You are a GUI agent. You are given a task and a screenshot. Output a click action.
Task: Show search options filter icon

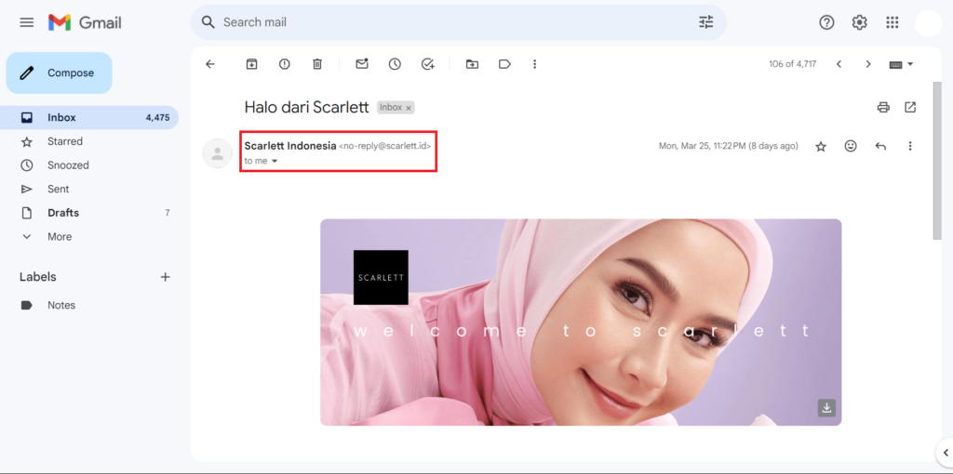point(705,22)
